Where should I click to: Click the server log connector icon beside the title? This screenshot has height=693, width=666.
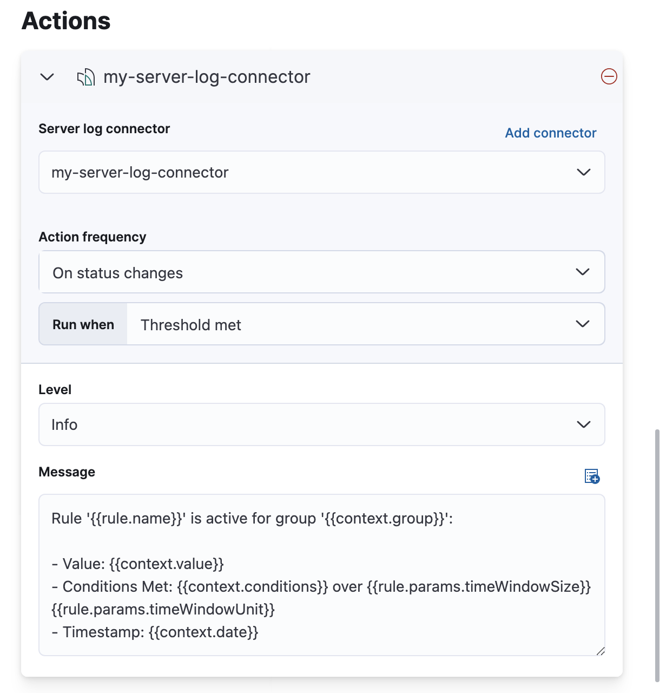point(85,77)
